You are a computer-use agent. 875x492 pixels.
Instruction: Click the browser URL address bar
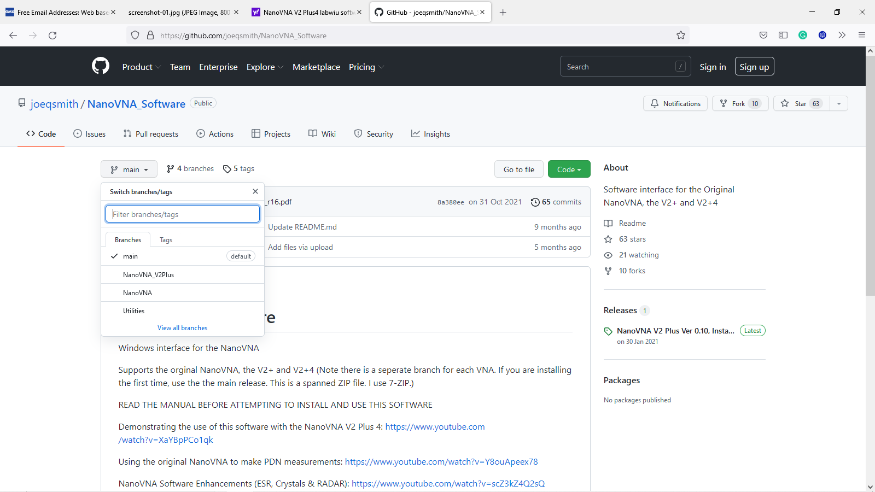coord(407,36)
